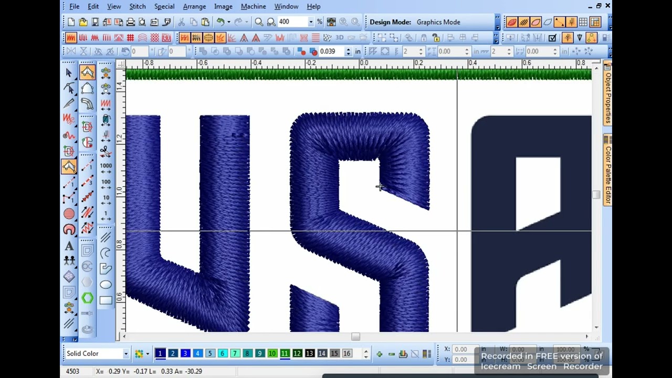
Task: Select the red circle fill tool
Action: (x=69, y=214)
